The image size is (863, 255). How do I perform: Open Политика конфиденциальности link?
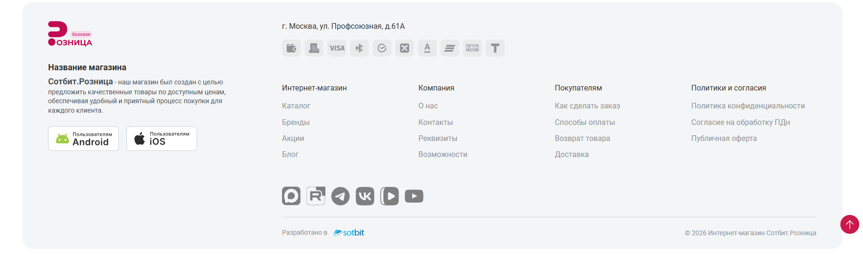pos(748,106)
